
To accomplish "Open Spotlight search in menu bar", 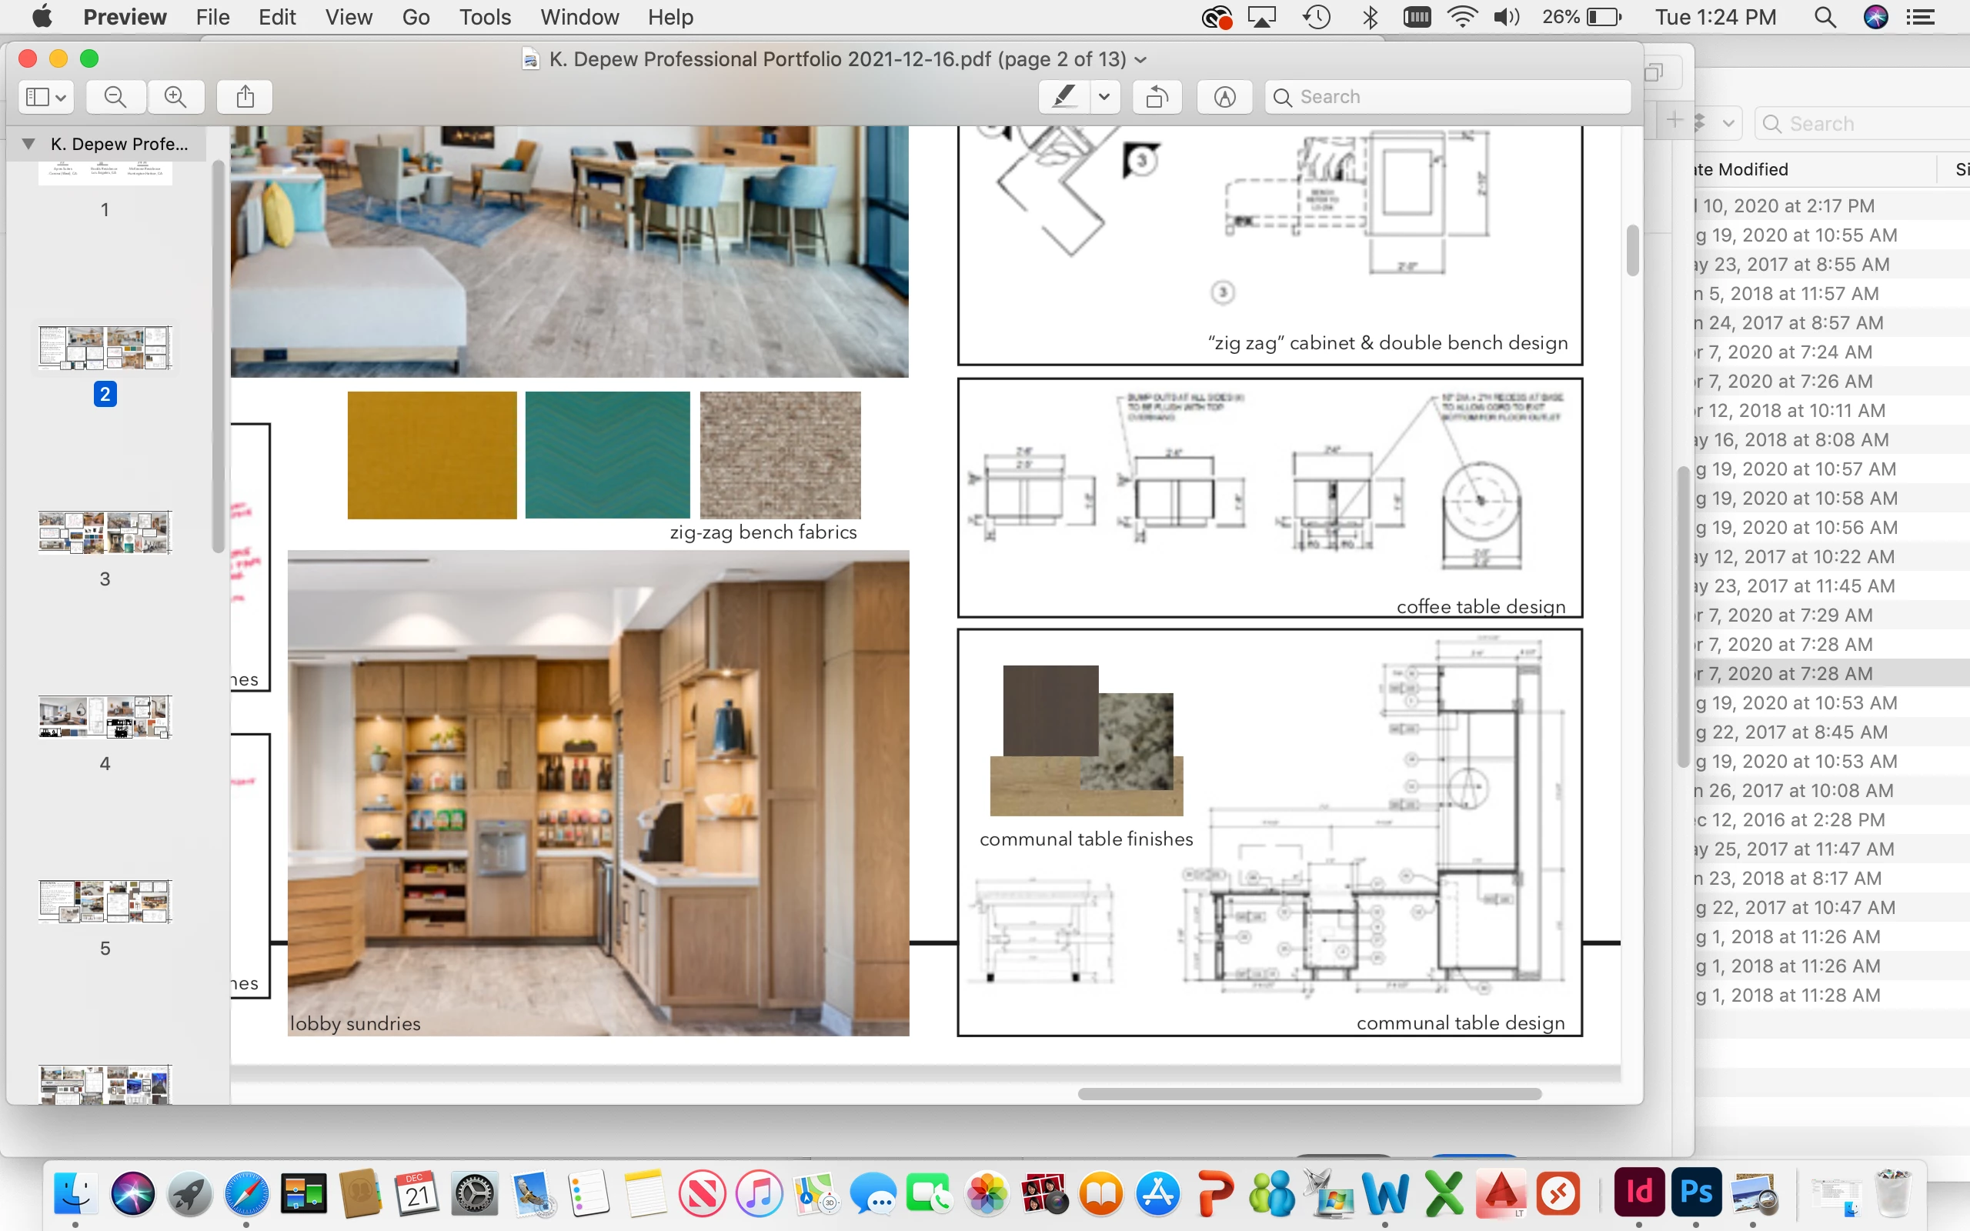I will coord(1825,17).
